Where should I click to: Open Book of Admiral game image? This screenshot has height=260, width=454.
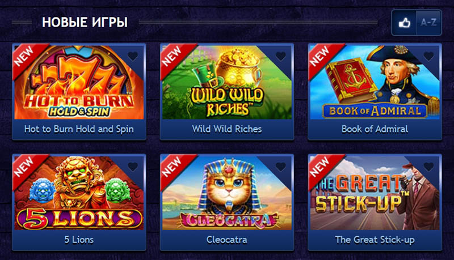[375, 82]
